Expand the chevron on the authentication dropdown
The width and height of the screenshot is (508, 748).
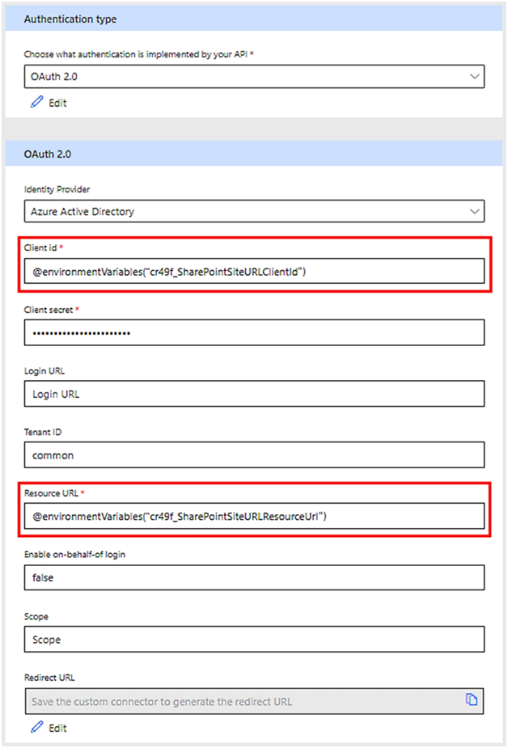point(474,76)
